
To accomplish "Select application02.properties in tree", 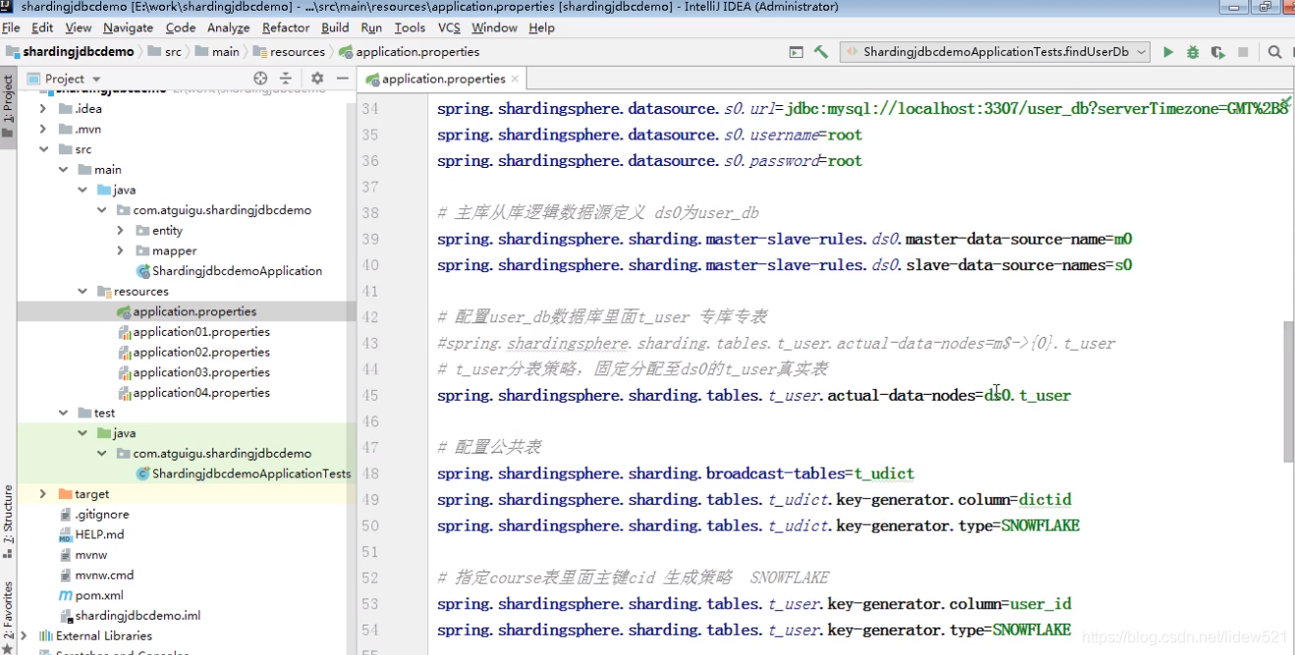I will (201, 353).
